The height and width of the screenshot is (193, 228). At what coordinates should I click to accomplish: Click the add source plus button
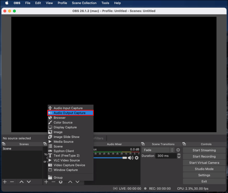pyautogui.click(x=46, y=182)
